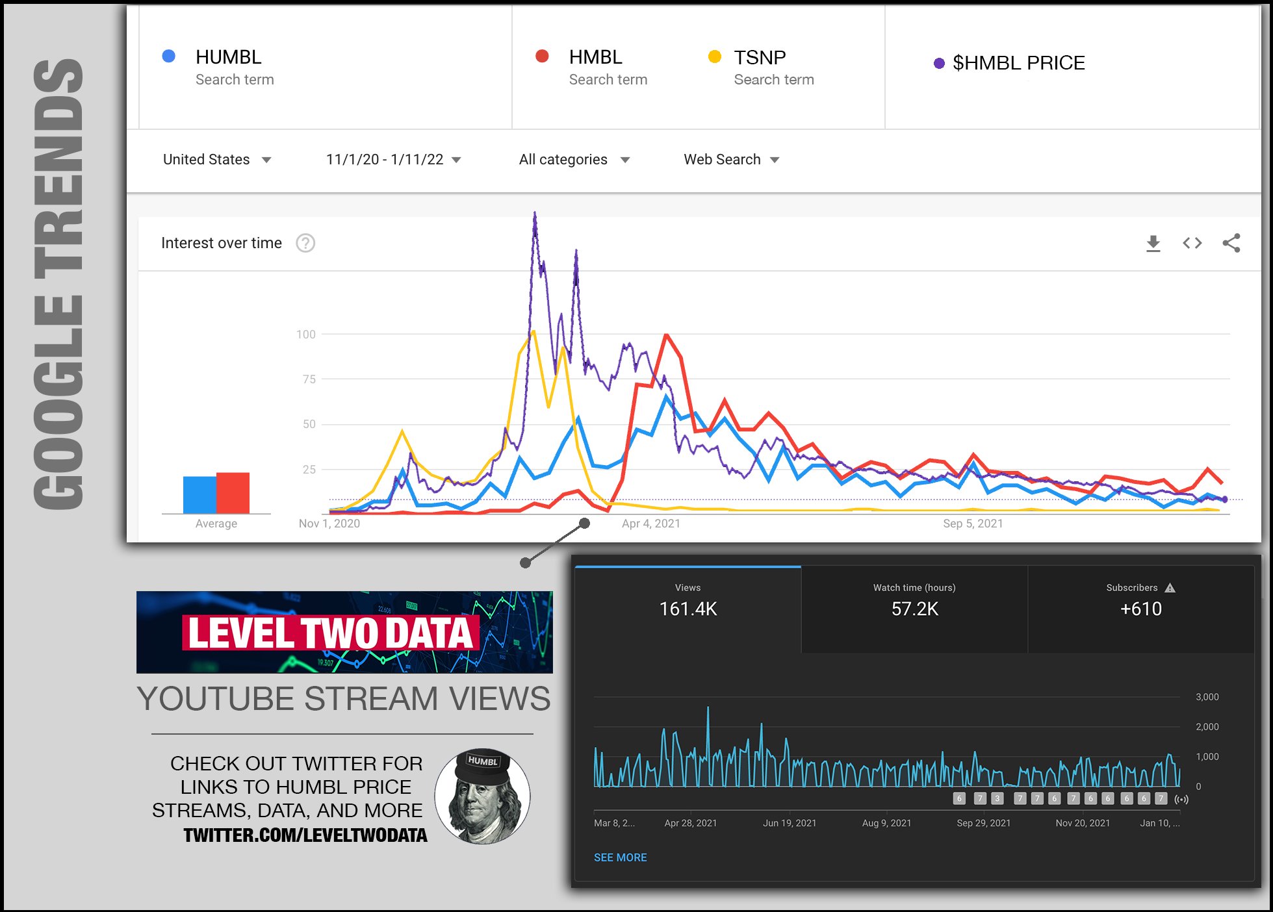Click the help question mark icon
Image resolution: width=1273 pixels, height=912 pixels.
[x=305, y=243]
